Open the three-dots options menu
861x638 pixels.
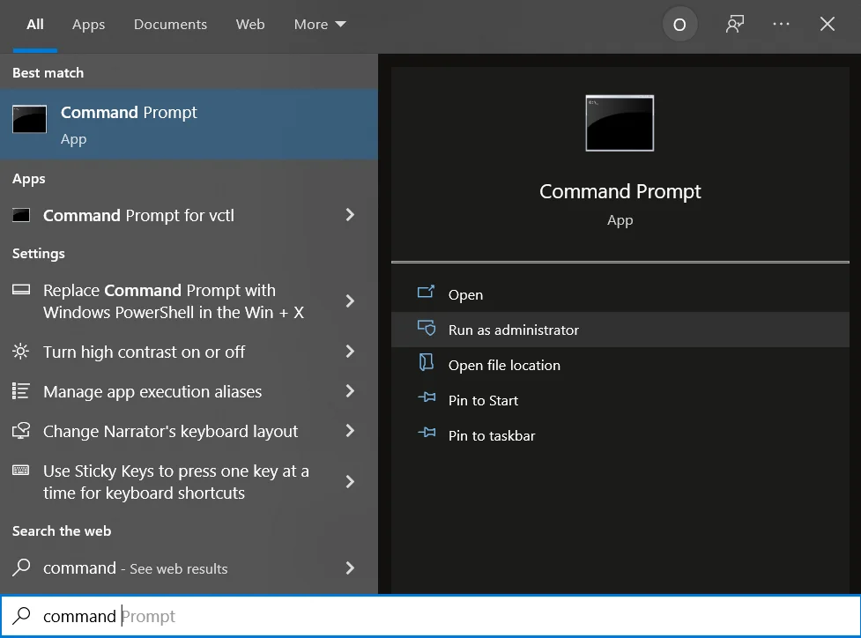(x=781, y=24)
